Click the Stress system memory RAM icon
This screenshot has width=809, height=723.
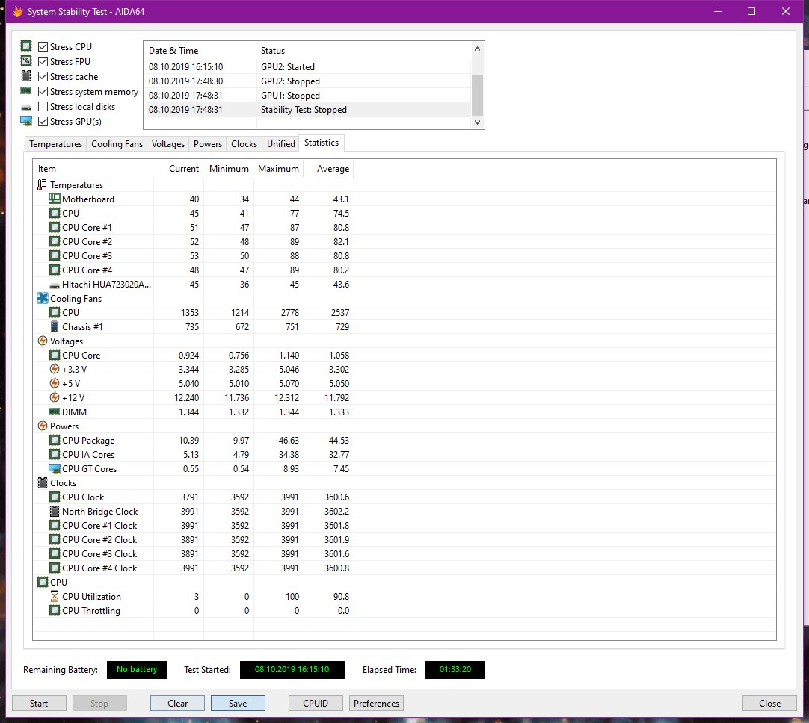tap(26, 90)
